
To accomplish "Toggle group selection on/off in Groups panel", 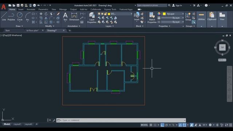I will pyautogui.click(x=193, y=22).
